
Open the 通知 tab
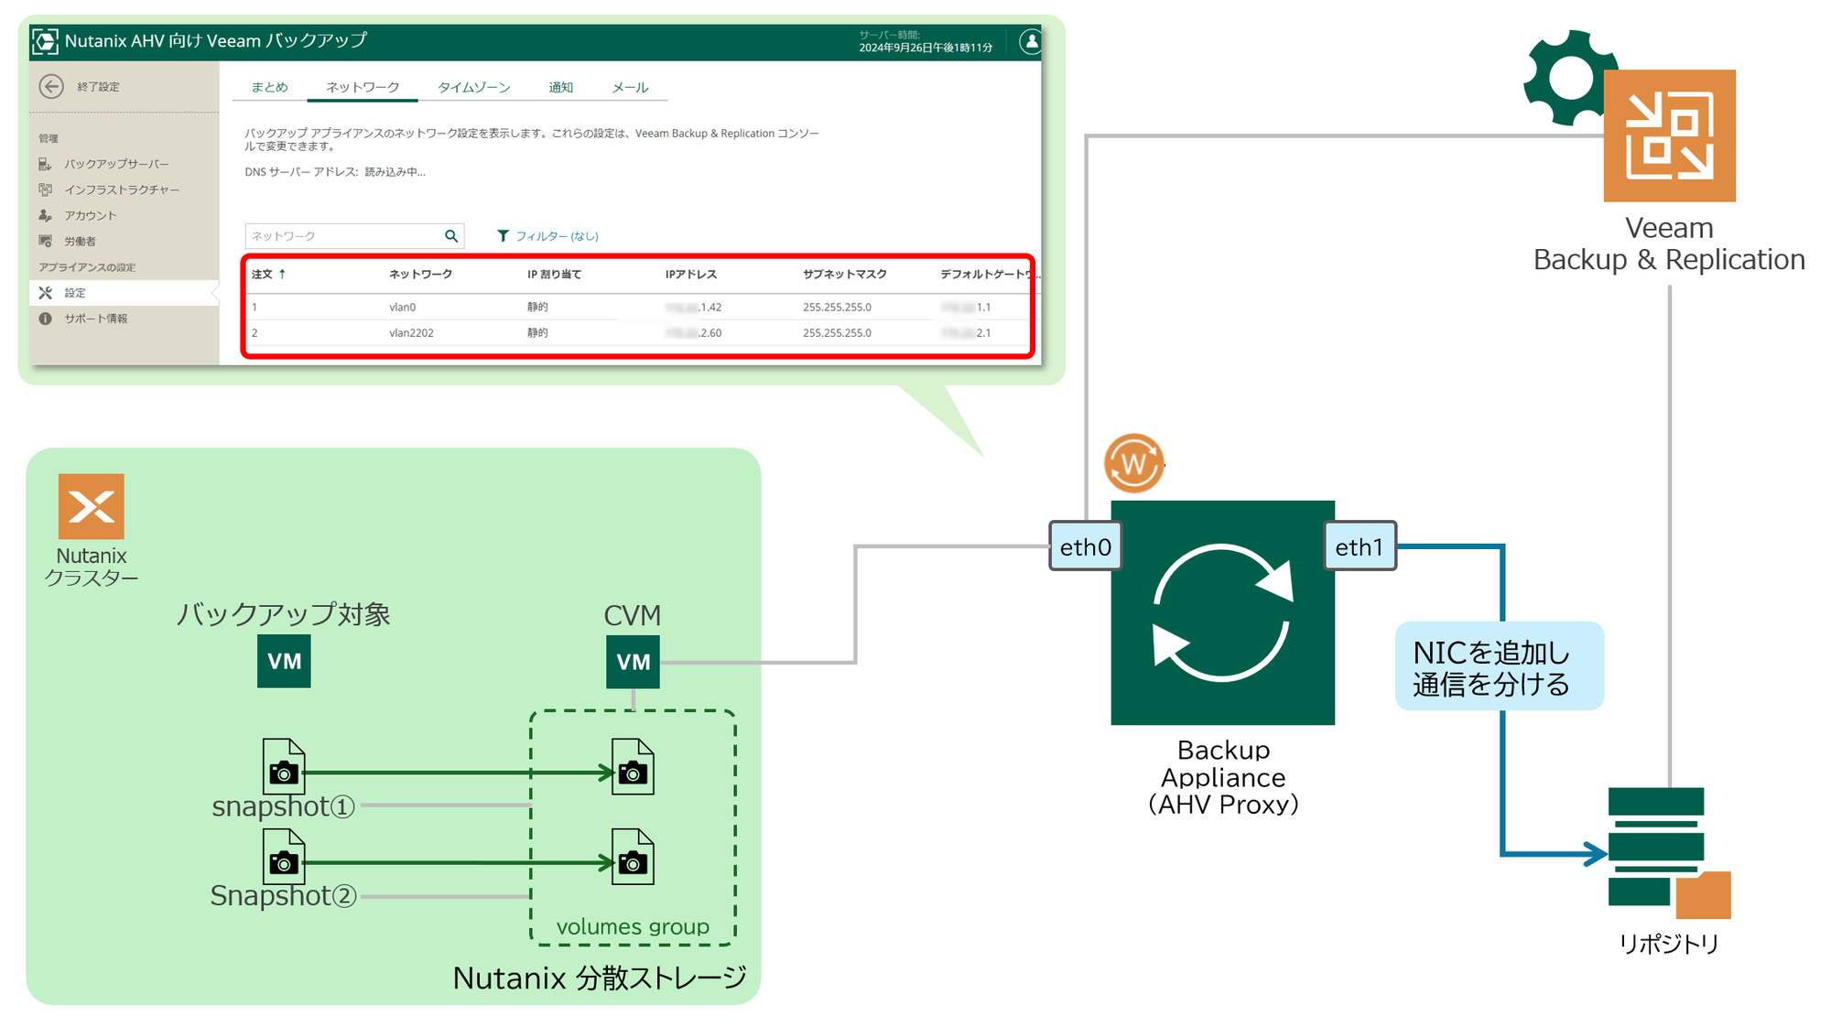tap(561, 87)
